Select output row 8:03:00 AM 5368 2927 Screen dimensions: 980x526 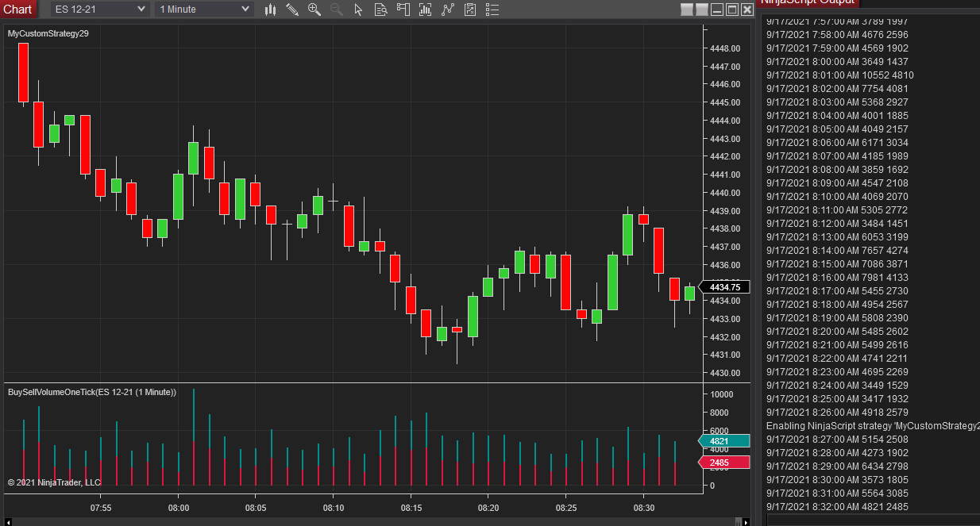[837, 102]
